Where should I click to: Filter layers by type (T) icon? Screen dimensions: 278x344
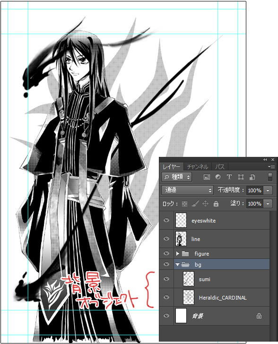[x=229, y=177]
